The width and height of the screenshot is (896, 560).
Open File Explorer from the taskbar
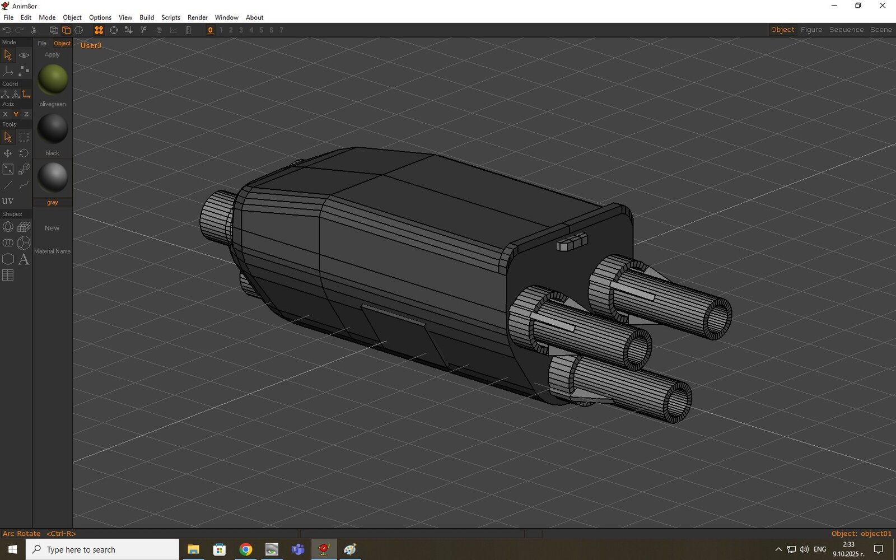coord(193,549)
